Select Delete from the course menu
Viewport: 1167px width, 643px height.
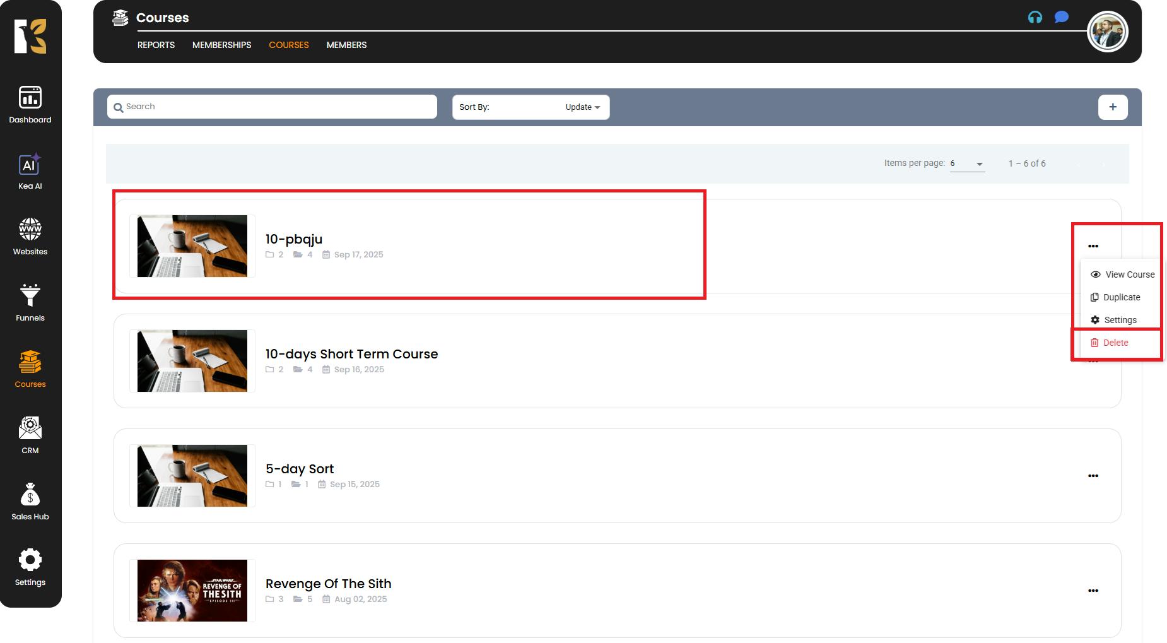click(x=1115, y=343)
